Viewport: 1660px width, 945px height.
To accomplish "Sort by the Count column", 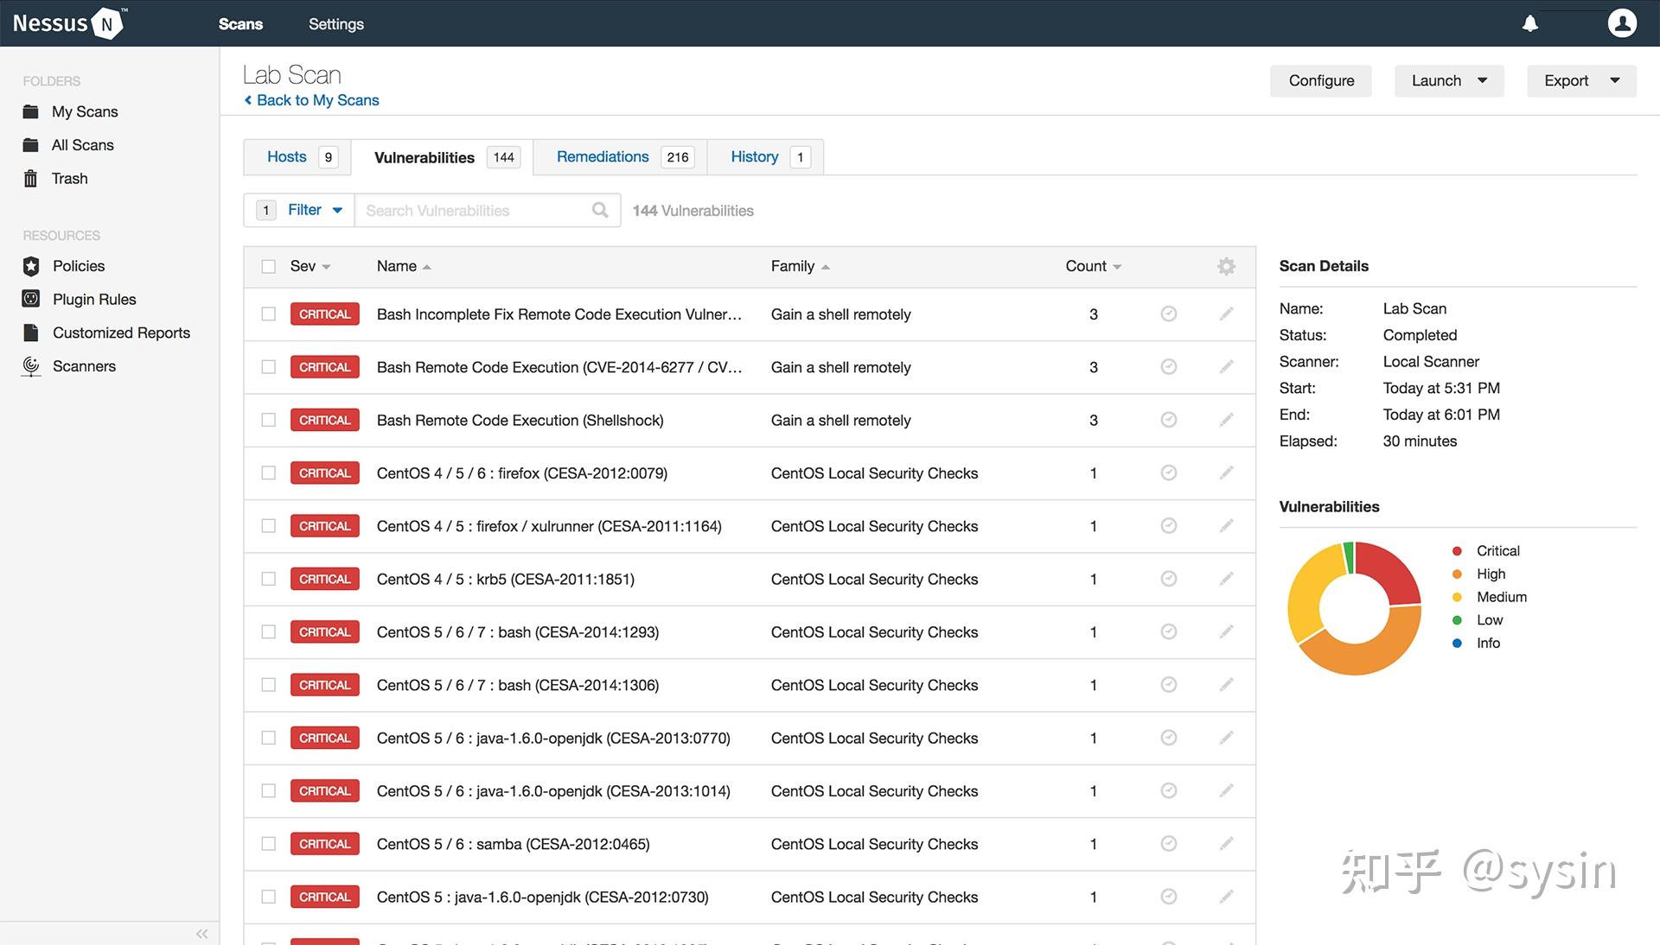I will coord(1094,266).
